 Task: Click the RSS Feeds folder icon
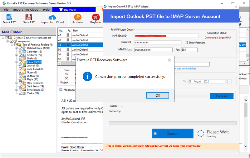click(24, 83)
